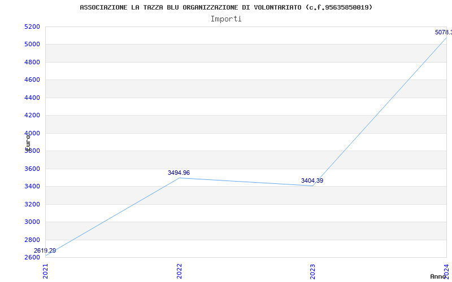Click y-axis value 5000
The image size is (452, 282).
point(32,45)
